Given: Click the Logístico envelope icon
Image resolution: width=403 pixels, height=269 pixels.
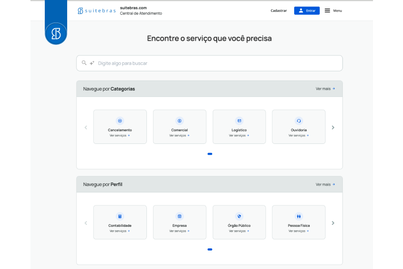Looking at the screenshot, I should tap(239, 120).
